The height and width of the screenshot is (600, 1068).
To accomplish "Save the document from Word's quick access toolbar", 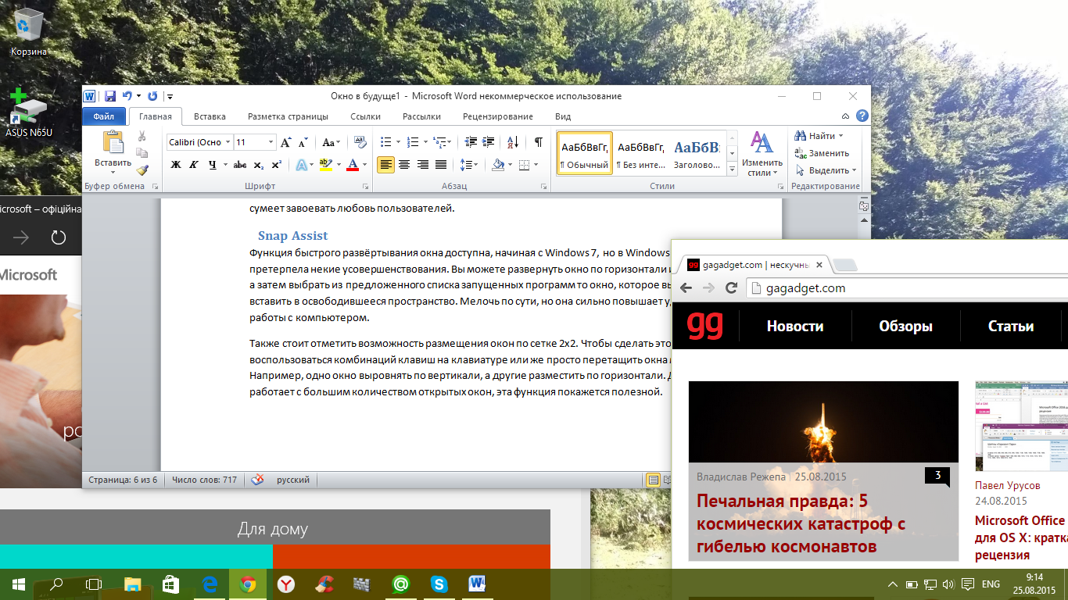I will 110,96.
